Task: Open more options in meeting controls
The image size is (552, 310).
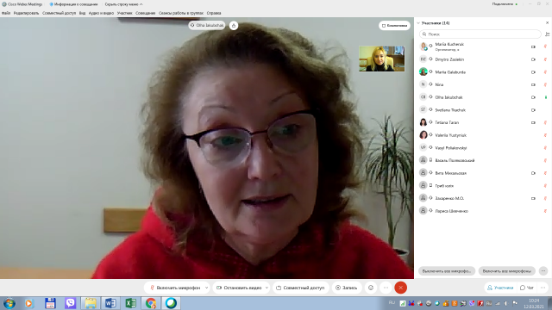Action: point(386,288)
